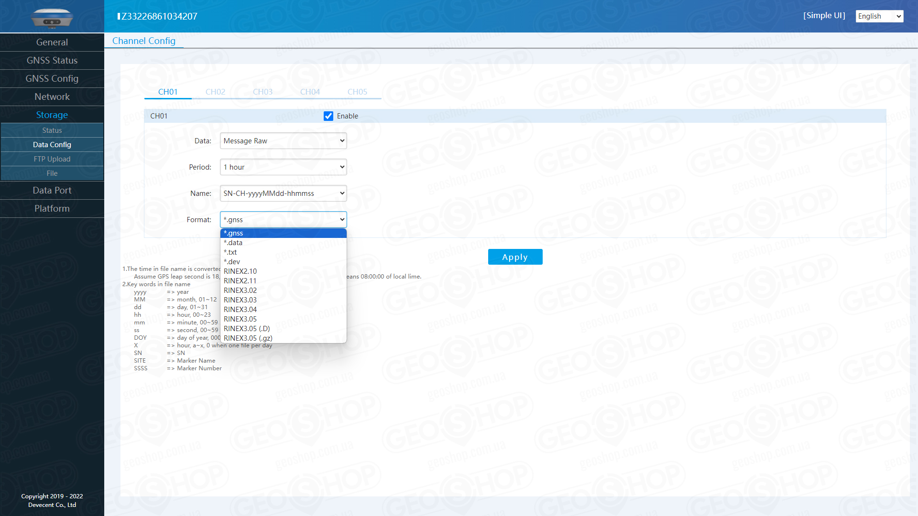Choose *.gnss in the Format list
The image size is (918, 516).
click(283, 233)
